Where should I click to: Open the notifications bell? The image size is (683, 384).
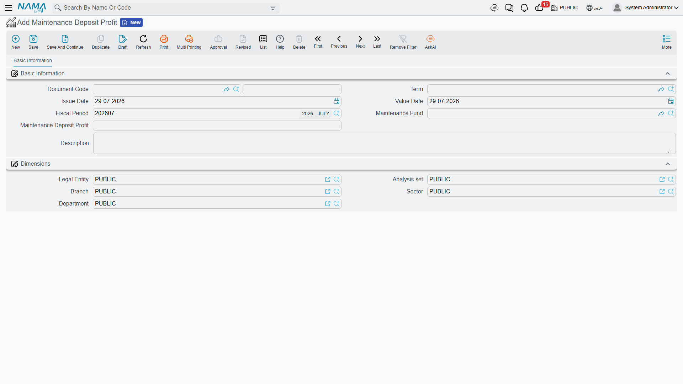coord(524,7)
